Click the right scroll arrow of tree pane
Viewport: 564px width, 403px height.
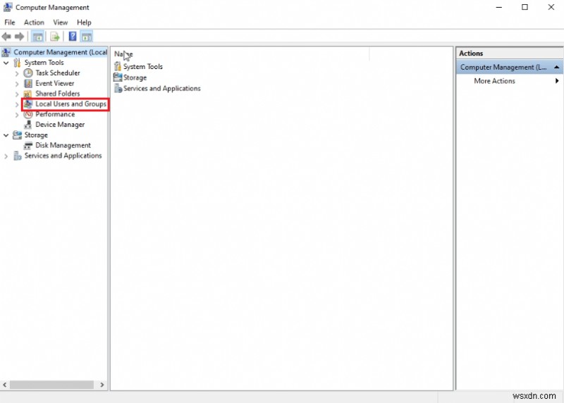(102, 385)
